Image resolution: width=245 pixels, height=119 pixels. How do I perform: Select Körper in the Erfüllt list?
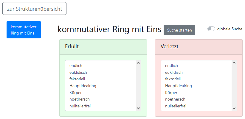[76, 93]
